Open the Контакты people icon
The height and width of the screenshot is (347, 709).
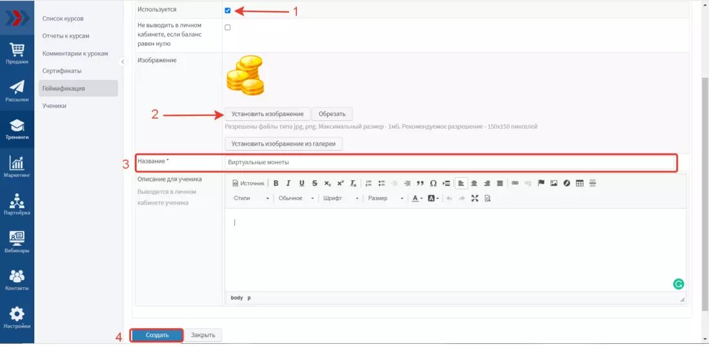coord(17,280)
